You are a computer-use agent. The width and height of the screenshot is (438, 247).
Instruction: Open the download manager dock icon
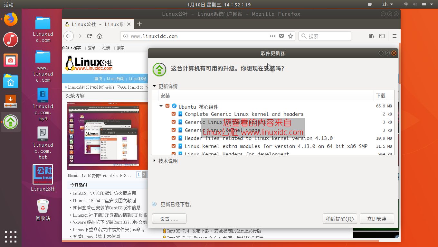coord(11,101)
